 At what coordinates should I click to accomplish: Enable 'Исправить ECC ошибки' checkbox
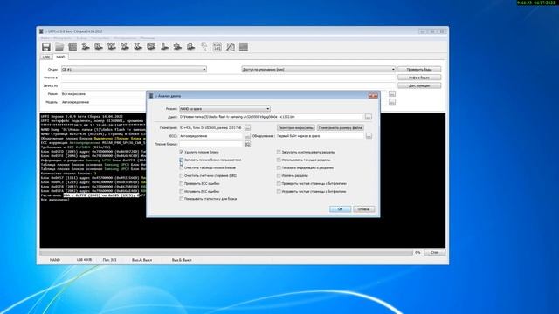[x=182, y=191]
